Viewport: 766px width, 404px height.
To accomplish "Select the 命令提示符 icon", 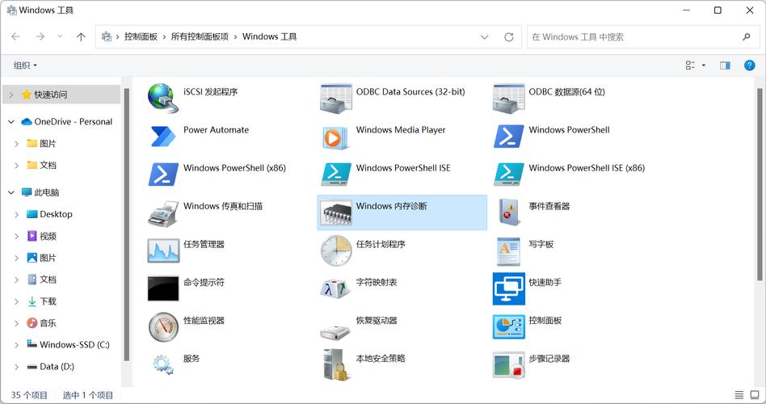I will pyautogui.click(x=163, y=288).
